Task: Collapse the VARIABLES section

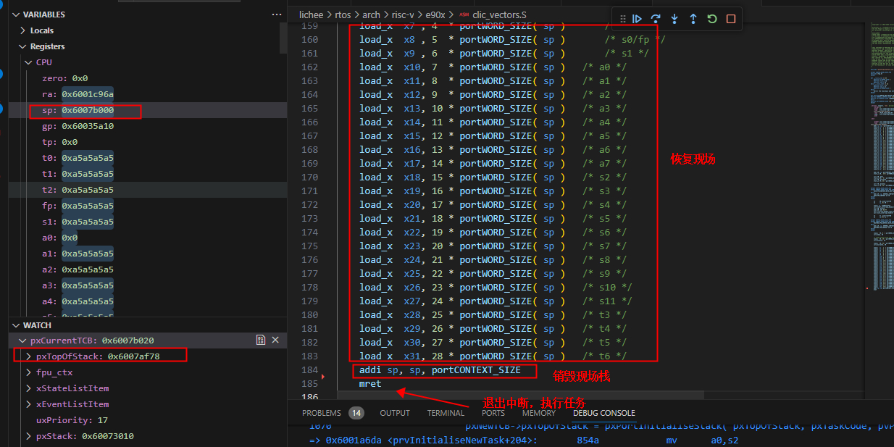Action: (x=16, y=14)
